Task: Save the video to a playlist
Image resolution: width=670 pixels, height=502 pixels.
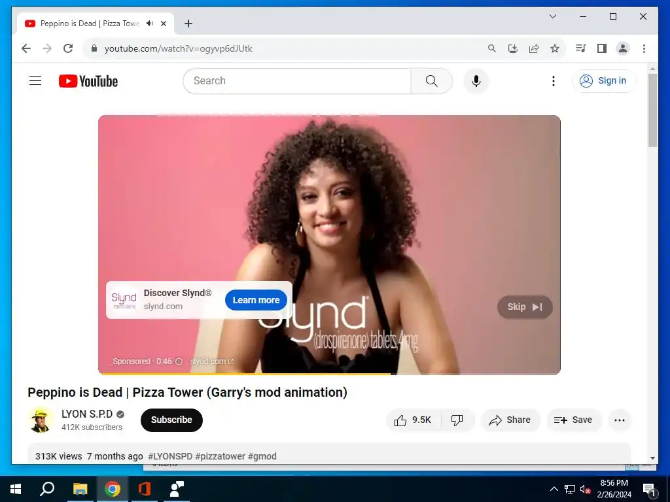Action: pyautogui.click(x=573, y=420)
